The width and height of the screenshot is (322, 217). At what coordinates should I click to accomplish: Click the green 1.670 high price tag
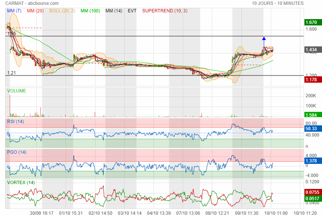[311, 22]
